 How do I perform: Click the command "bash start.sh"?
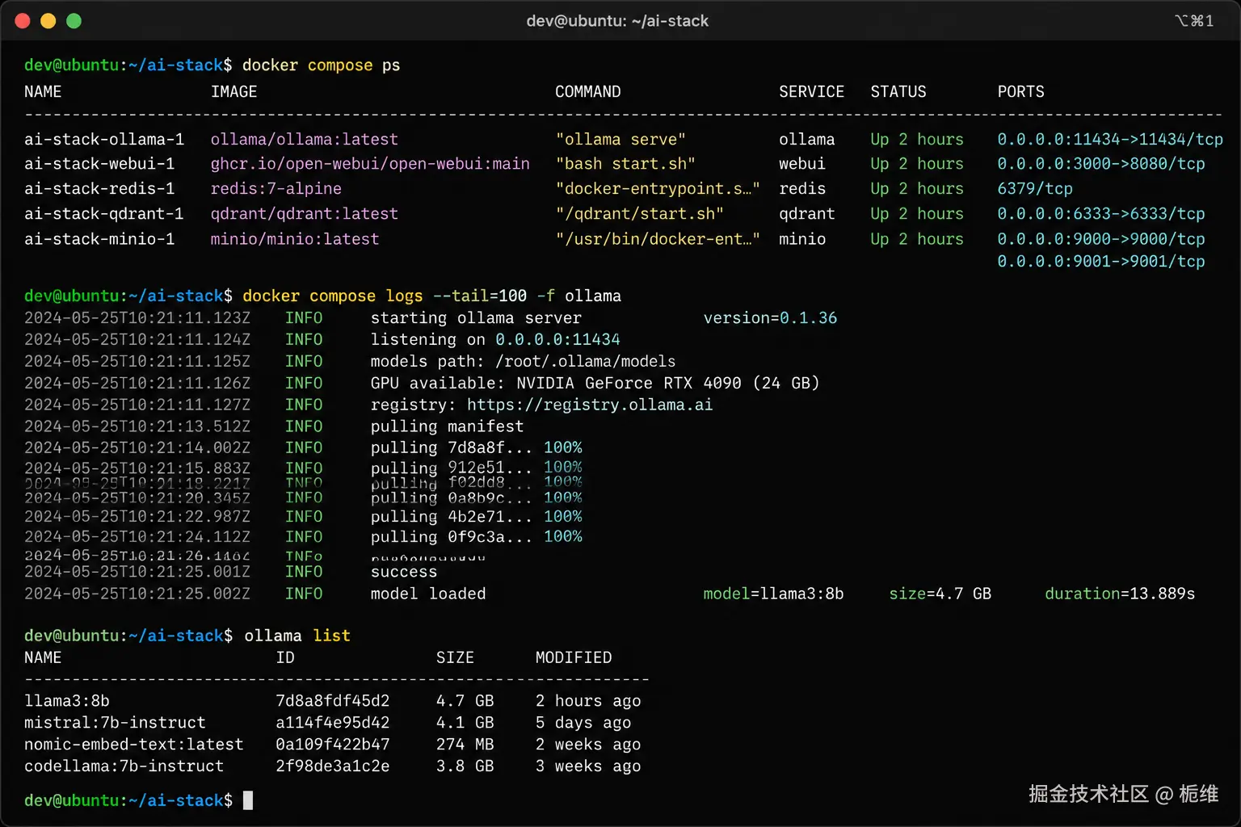tap(625, 164)
